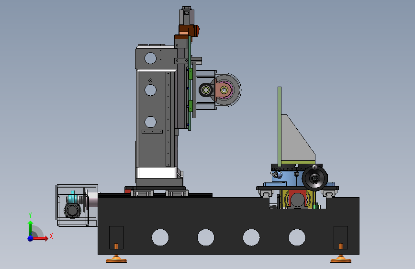Viewport: 415px width, 269px height.
Task: Select the pink spindle hub inside the wheel guard
Action: click(x=224, y=90)
